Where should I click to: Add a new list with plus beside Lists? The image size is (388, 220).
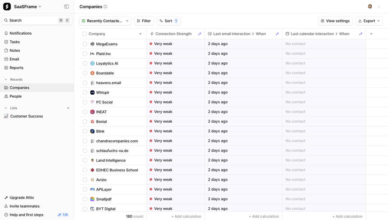[x=68, y=108]
